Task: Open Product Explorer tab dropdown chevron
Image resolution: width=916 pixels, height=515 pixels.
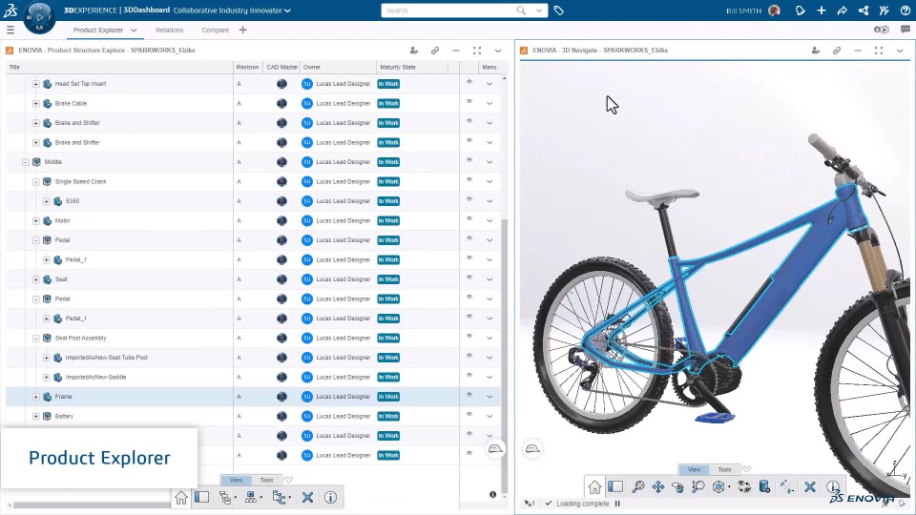Action: [134, 30]
